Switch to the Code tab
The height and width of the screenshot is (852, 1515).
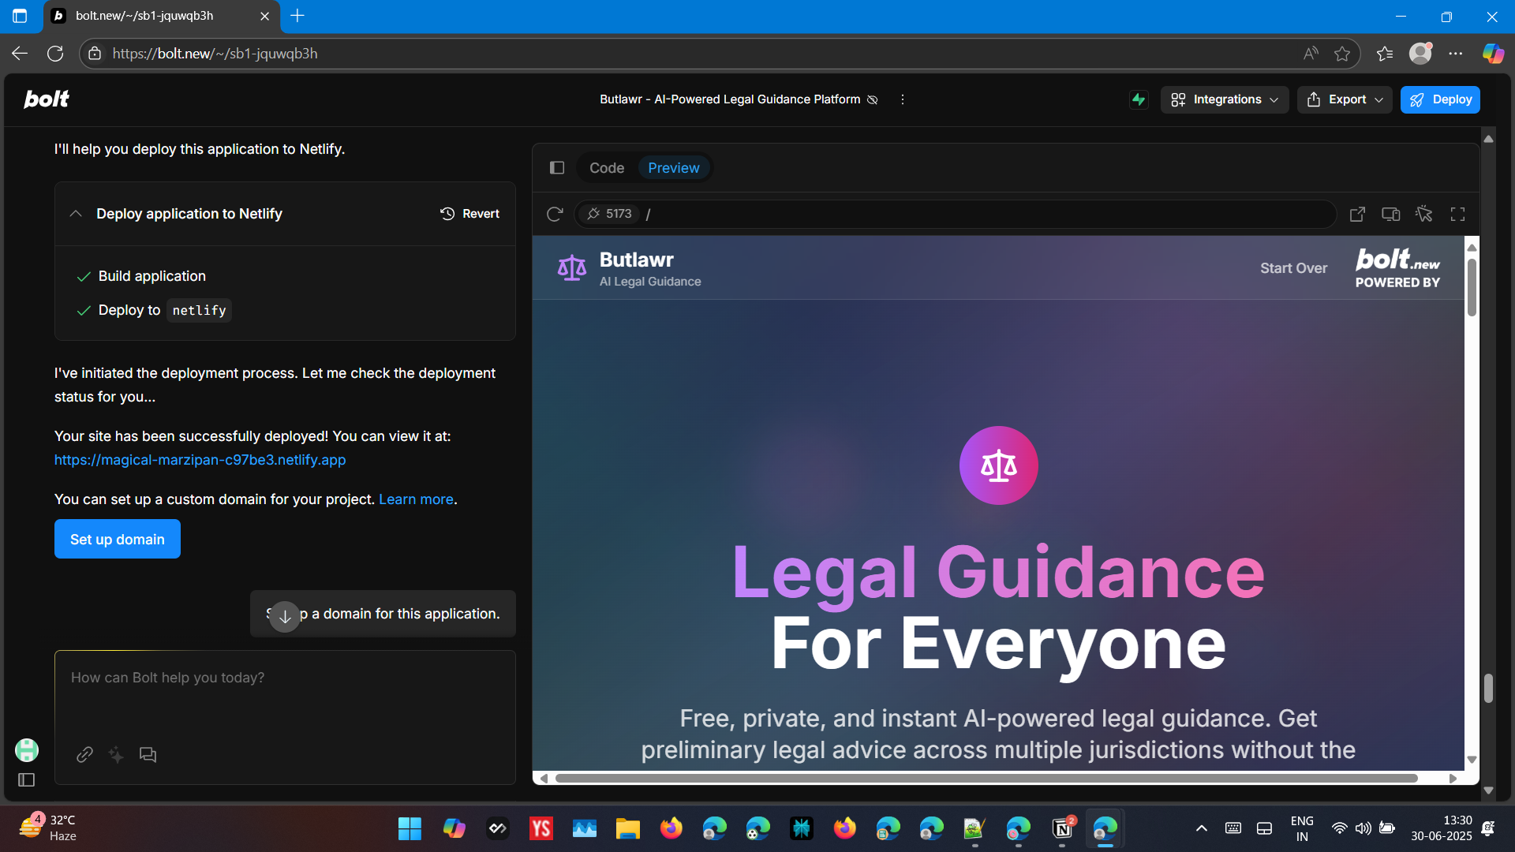606,168
